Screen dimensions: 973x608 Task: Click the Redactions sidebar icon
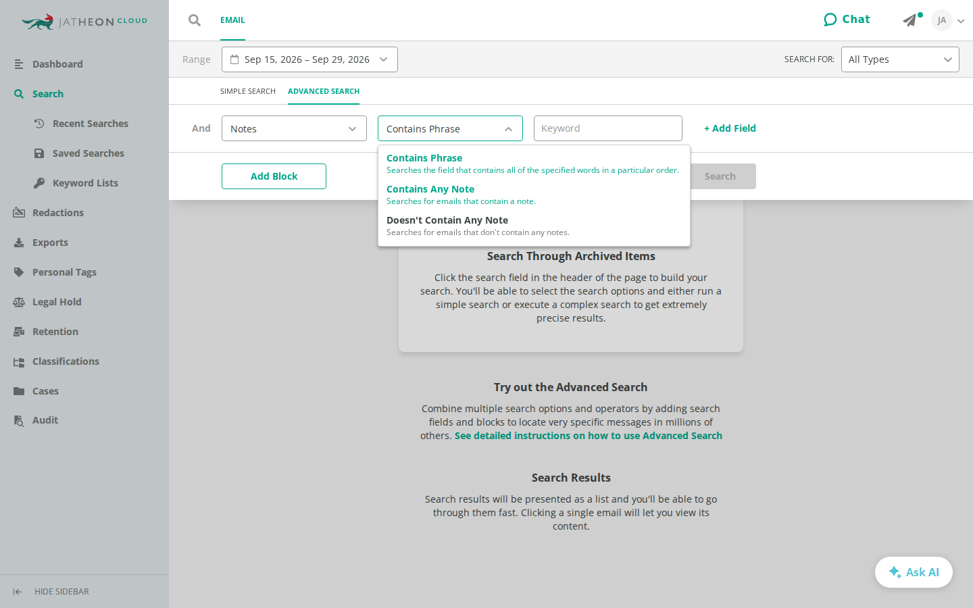click(19, 213)
